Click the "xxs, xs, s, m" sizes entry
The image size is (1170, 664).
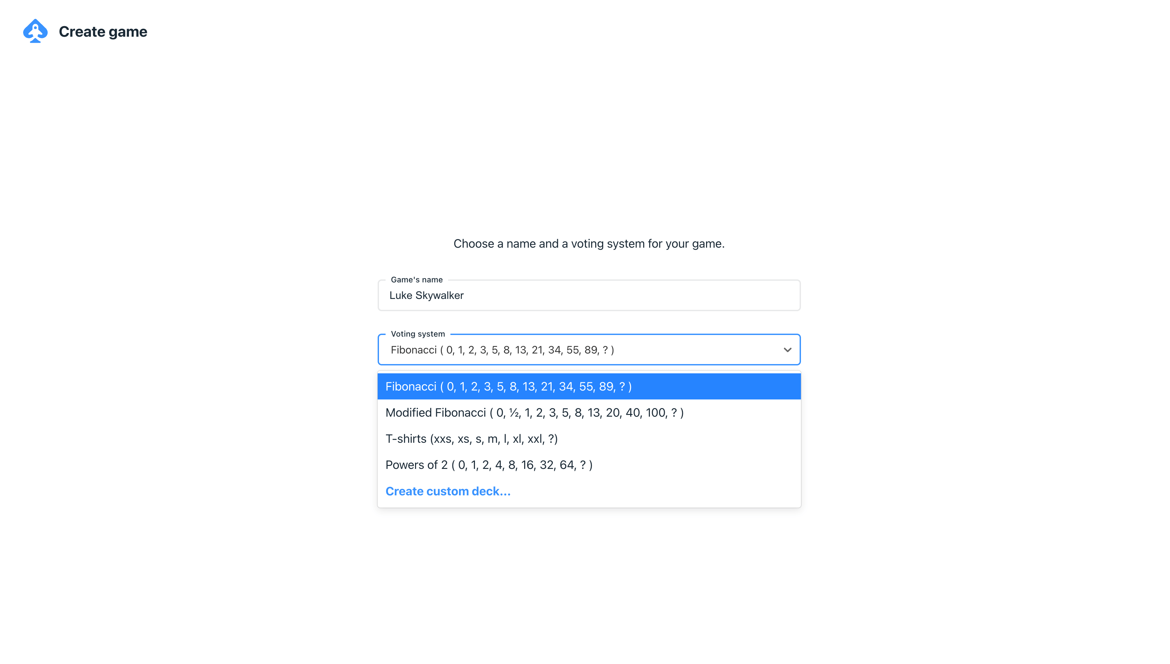point(471,439)
